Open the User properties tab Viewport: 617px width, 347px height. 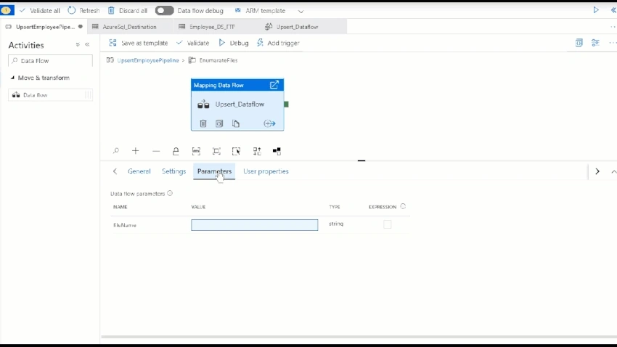coord(266,171)
